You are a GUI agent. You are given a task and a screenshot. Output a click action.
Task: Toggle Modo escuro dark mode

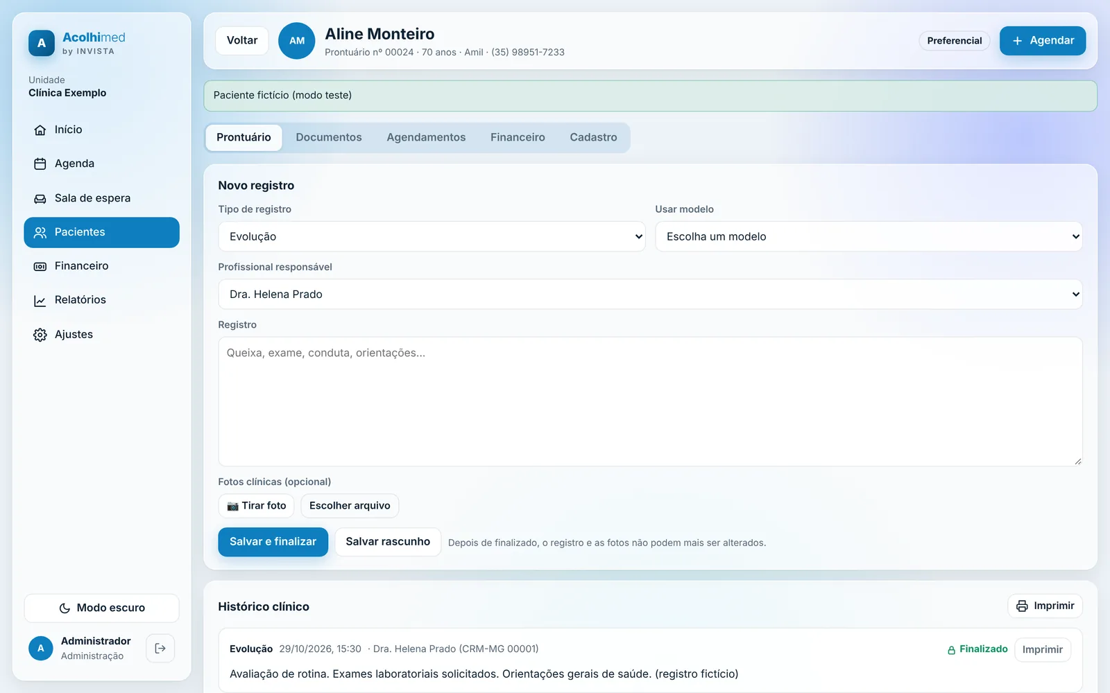[x=102, y=608]
